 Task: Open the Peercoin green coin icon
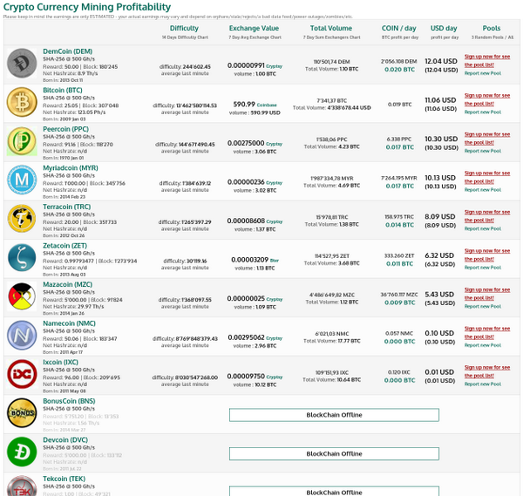tap(22, 141)
